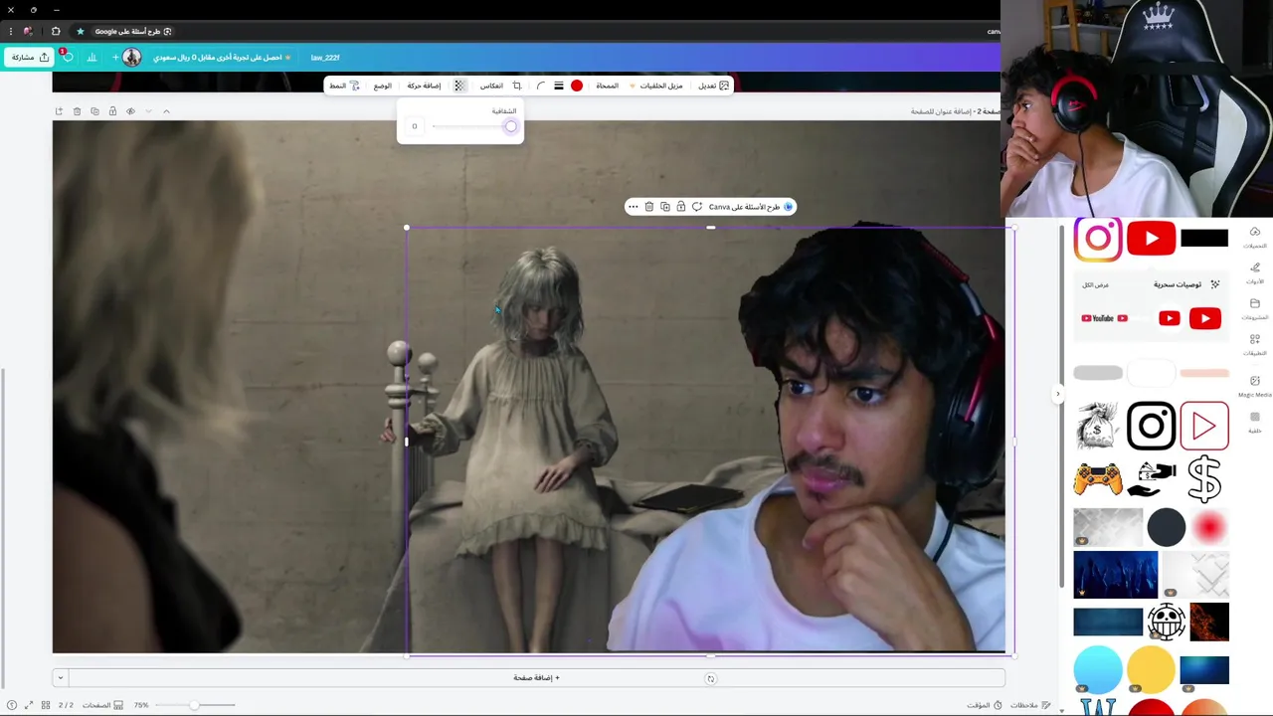
Task: Lock the page with padlock icon
Action: [x=112, y=111]
